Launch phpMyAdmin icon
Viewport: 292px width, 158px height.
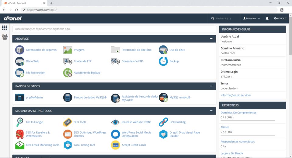20,97
